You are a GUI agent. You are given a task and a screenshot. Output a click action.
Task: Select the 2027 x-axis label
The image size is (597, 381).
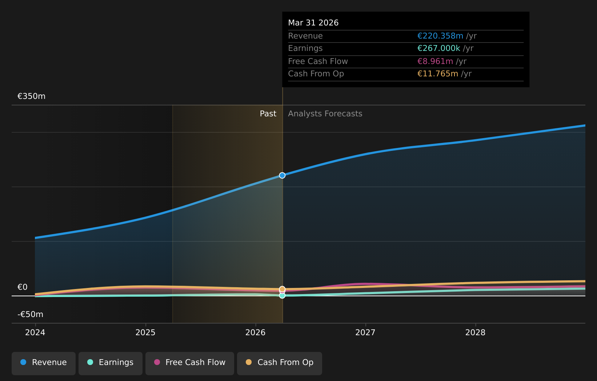(365, 332)
